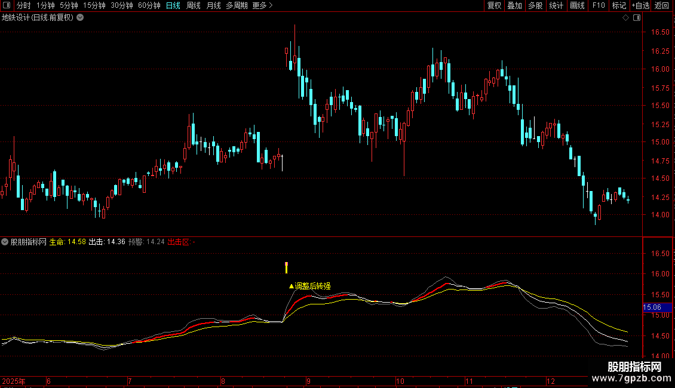Click month 9 on the time axis
The width and height of the screenshot is (675, 388).
click(309, 381)
